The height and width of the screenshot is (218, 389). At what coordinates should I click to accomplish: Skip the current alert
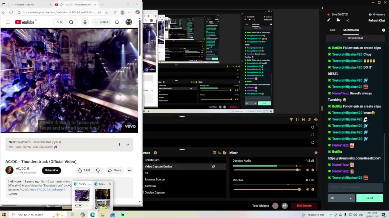click(x=303, y=120)
